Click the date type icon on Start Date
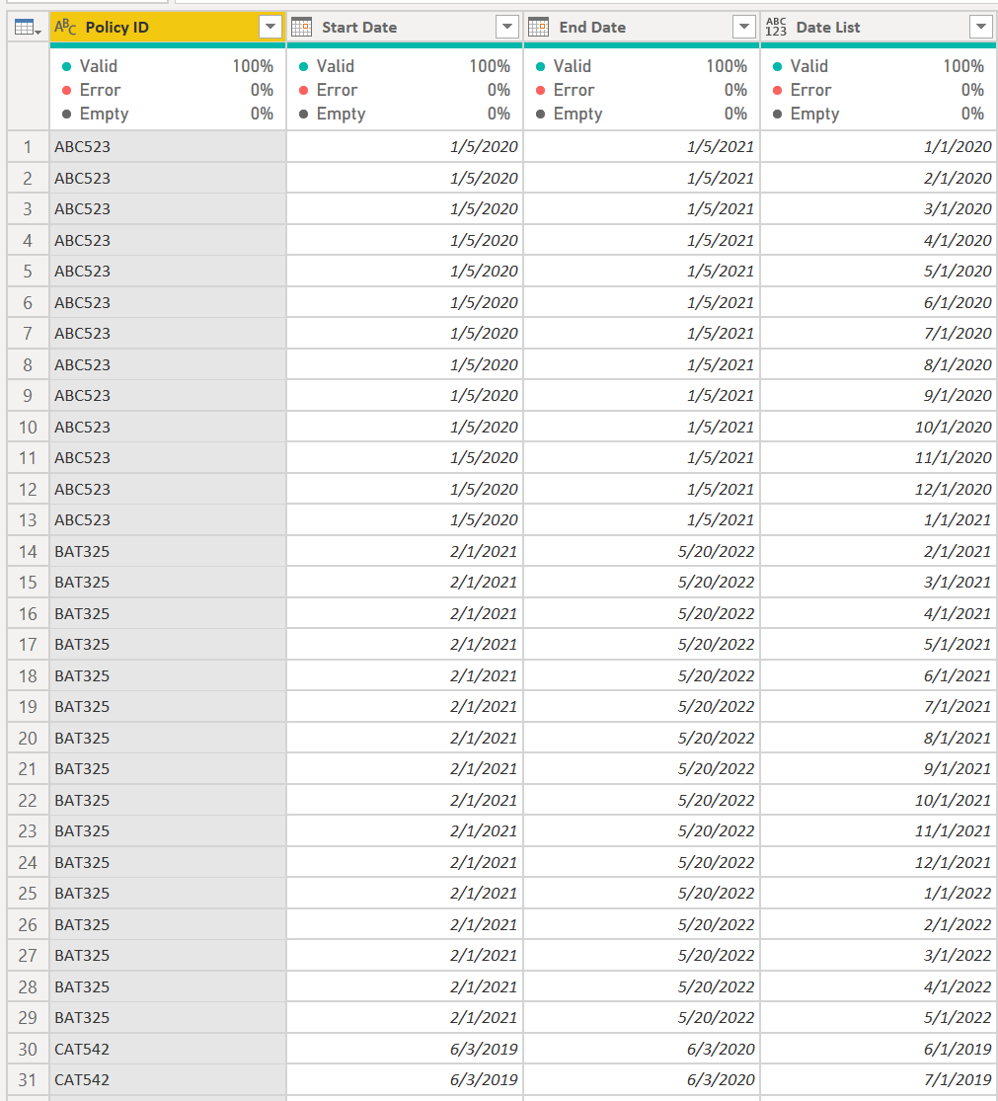 coord(302,28)
